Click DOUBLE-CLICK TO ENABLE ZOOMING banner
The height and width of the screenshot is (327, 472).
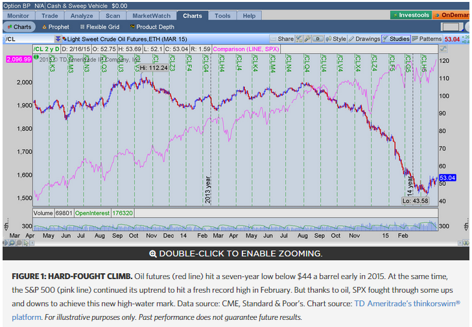tap(236, 253)
